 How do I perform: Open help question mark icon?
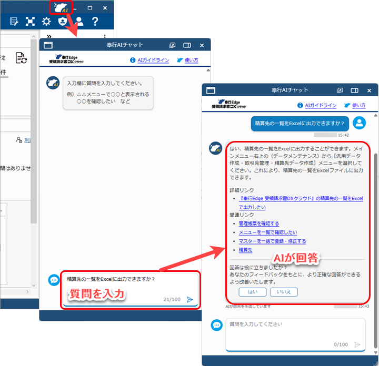95,22
